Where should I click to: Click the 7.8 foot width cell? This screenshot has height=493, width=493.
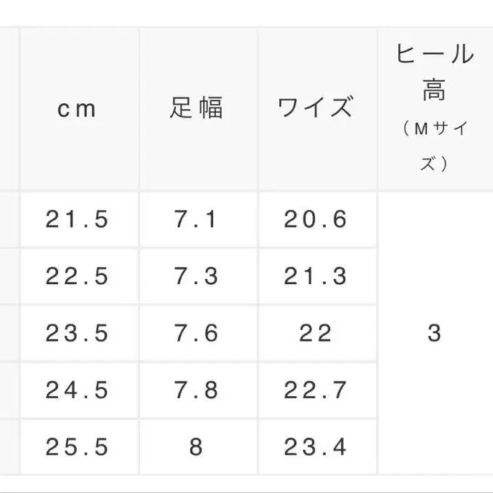click(197, 390)
